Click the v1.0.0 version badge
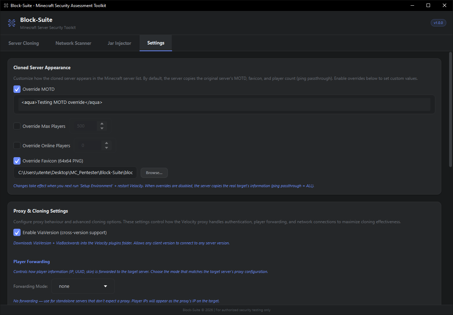This screenshot has height=315, width=453. [x=438, y=23]
